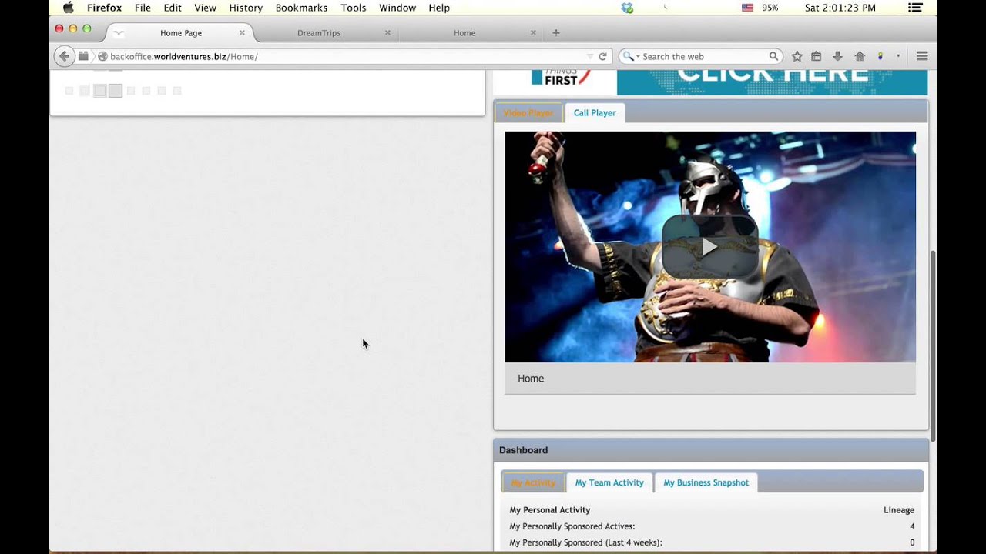Click the Lineage label in dashboard
Screen dimensions: 986x554
point(899,510)
